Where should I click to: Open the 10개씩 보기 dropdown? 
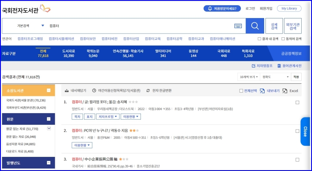(249, 77)
